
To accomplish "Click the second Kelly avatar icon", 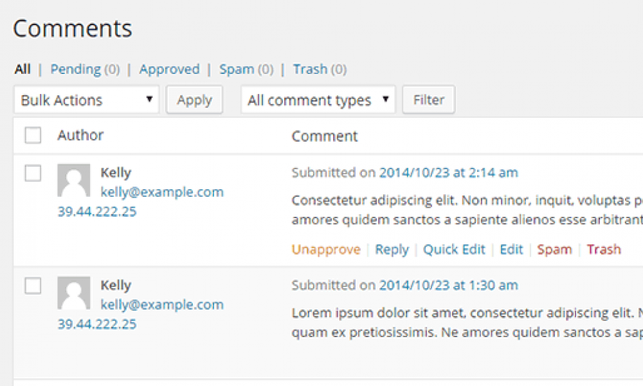I will click(x=73, y=293).
